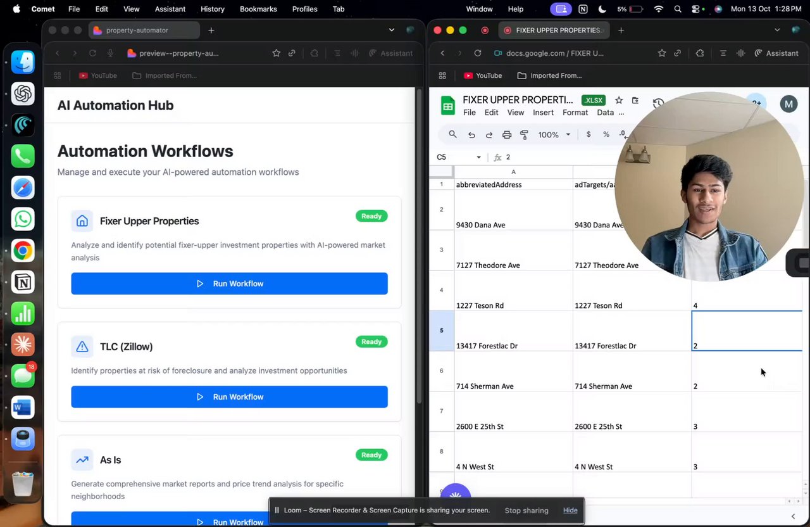Screen dimensions: 810x527
Task: Open YouTube bookmark in Sheets window
Action: click(x=483, y=75)
